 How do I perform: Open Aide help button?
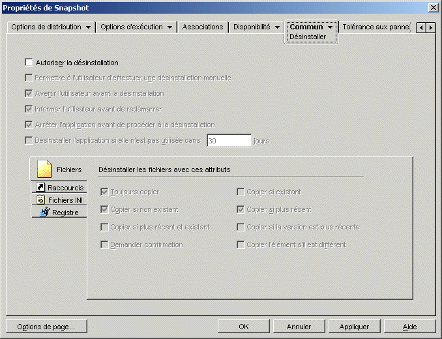point(409,327)
